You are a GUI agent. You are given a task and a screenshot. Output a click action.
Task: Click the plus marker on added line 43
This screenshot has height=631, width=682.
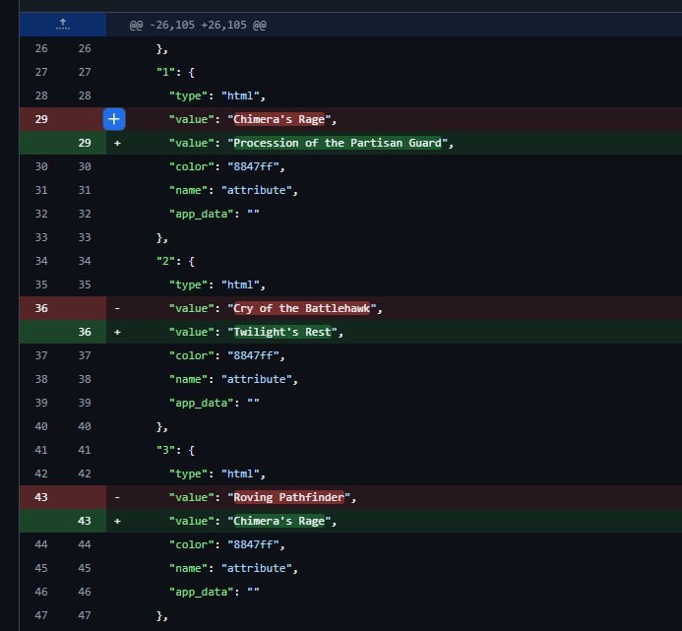(117, 521)
